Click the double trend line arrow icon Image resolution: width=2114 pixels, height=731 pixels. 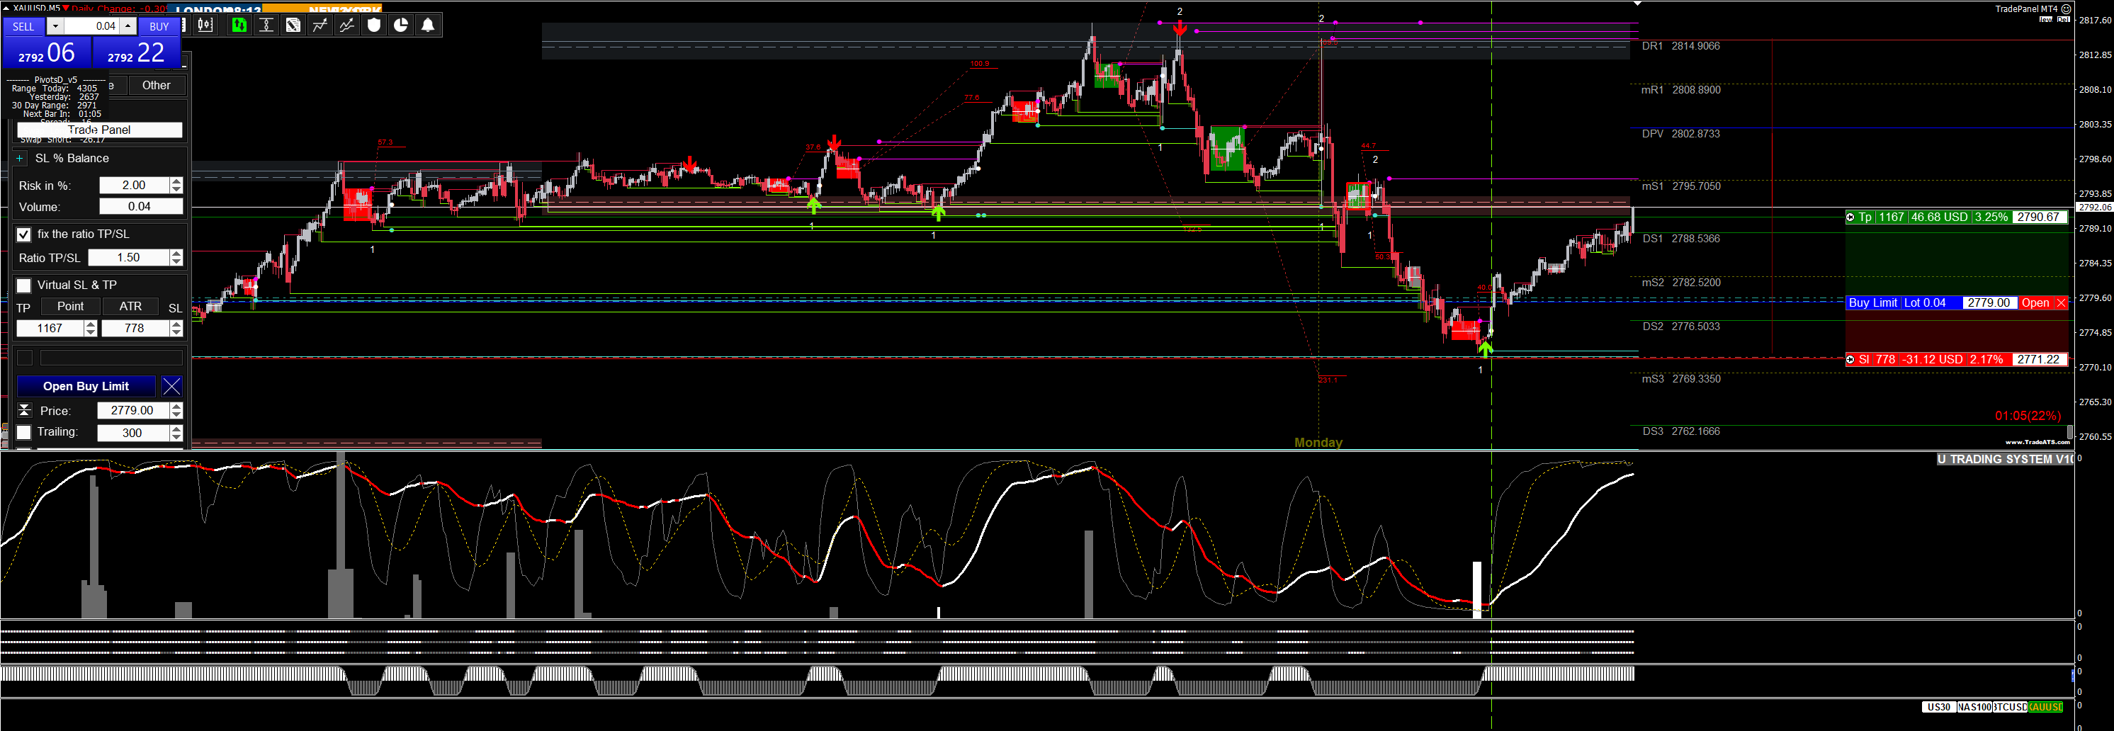[x=347, y=25]
